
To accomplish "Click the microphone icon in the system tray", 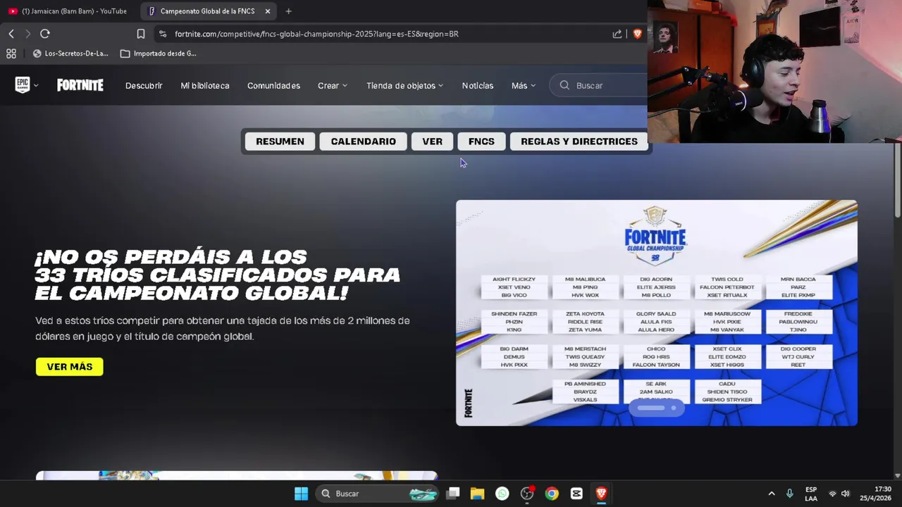I will (789, 494).
